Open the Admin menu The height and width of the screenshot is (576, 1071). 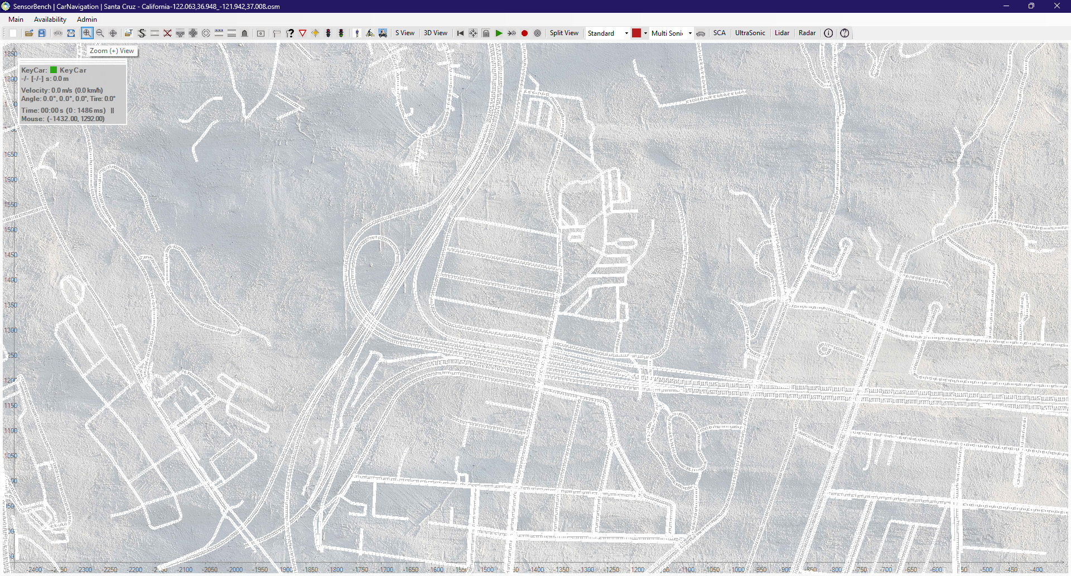pyautogui.click(x=86, y=20)
